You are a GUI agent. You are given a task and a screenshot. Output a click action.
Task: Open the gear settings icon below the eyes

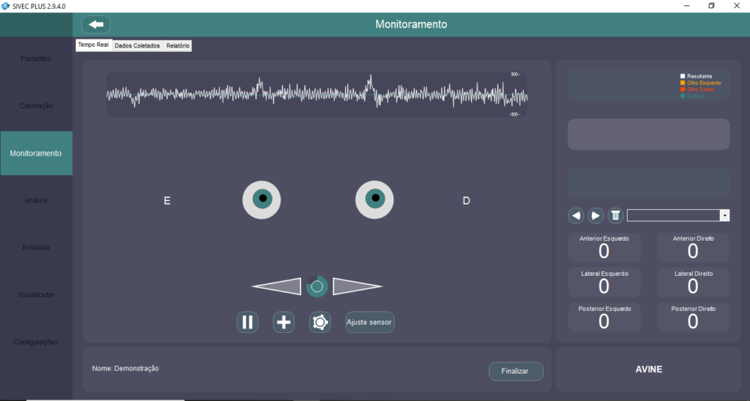[x=320, y=322]
